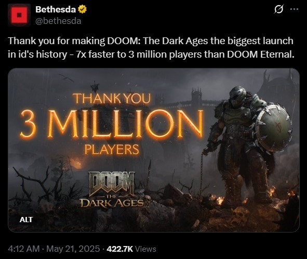Screen dimensions: 307x259
Task: Open the Bethesda display name link
Action: click(56, 9)
